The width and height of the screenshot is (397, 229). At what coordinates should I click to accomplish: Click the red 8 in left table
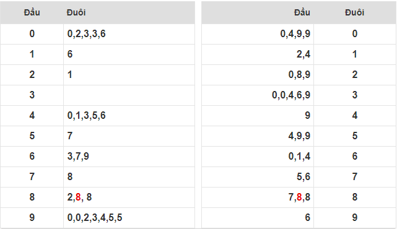[x=78, y=197]
